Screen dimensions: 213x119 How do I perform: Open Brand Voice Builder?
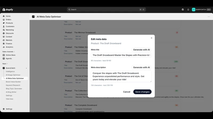click(x=13, y=82)
